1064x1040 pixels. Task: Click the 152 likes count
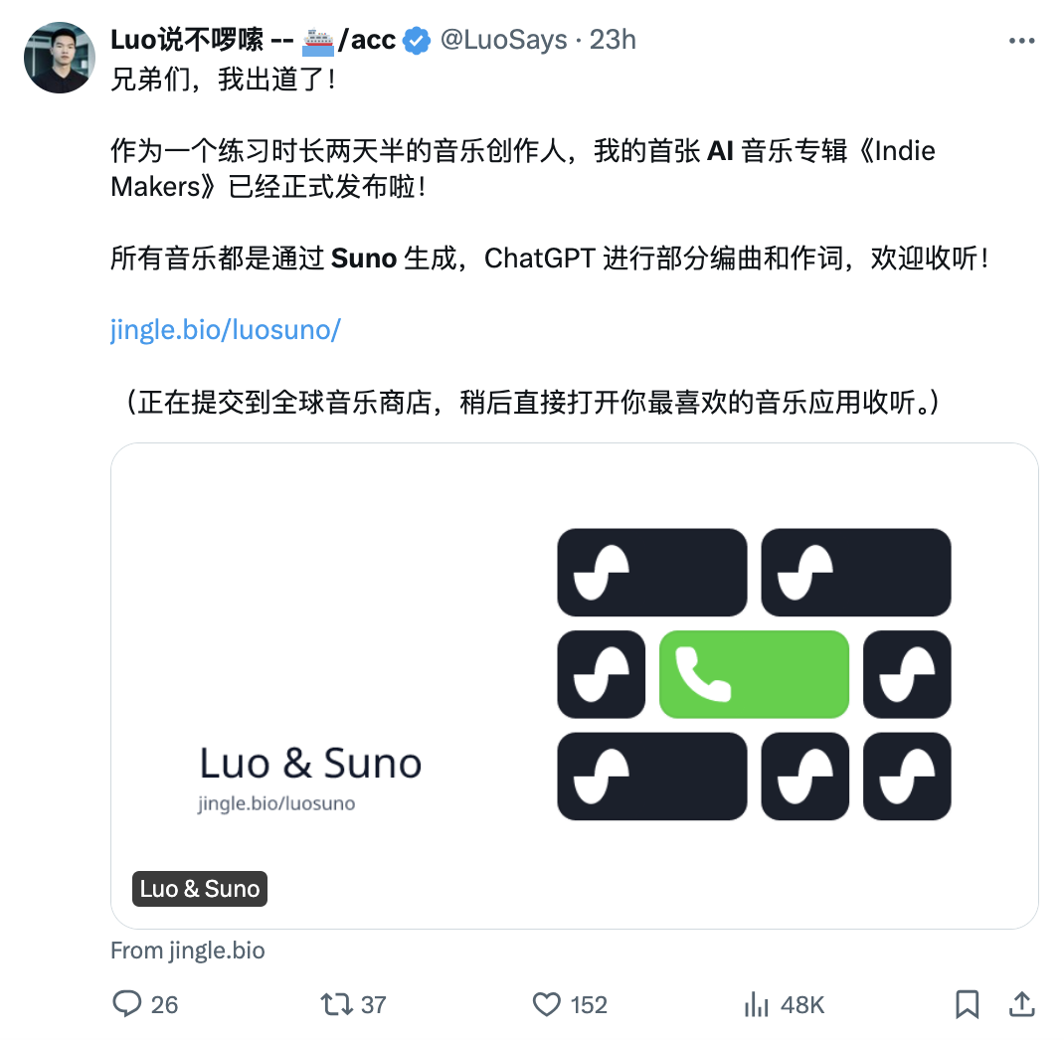coord(589,1005)
